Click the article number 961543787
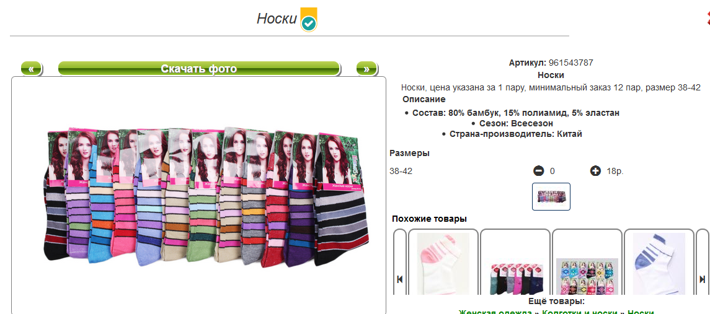Image resolution: width=710 pixels, height=314 pixels. (570, 63)
